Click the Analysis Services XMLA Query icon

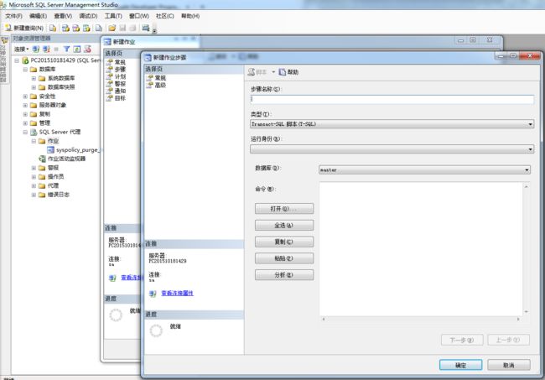pyautogui.click(x=86, y=28)
